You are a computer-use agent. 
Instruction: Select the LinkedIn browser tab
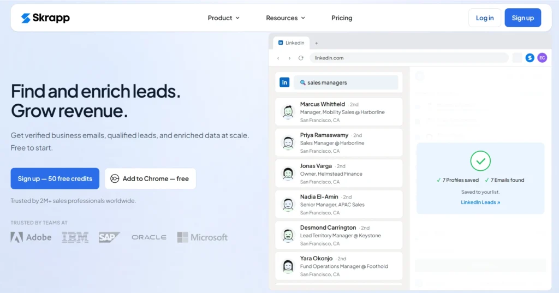(x=292, y=43)
